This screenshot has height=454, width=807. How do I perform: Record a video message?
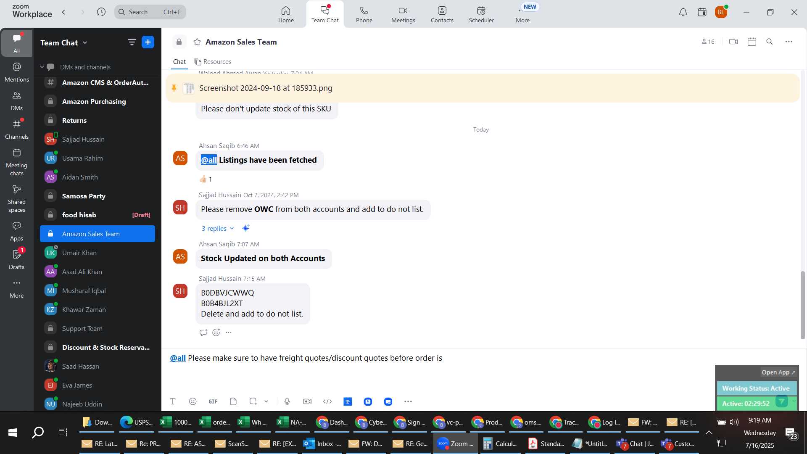tap(307, 401)
